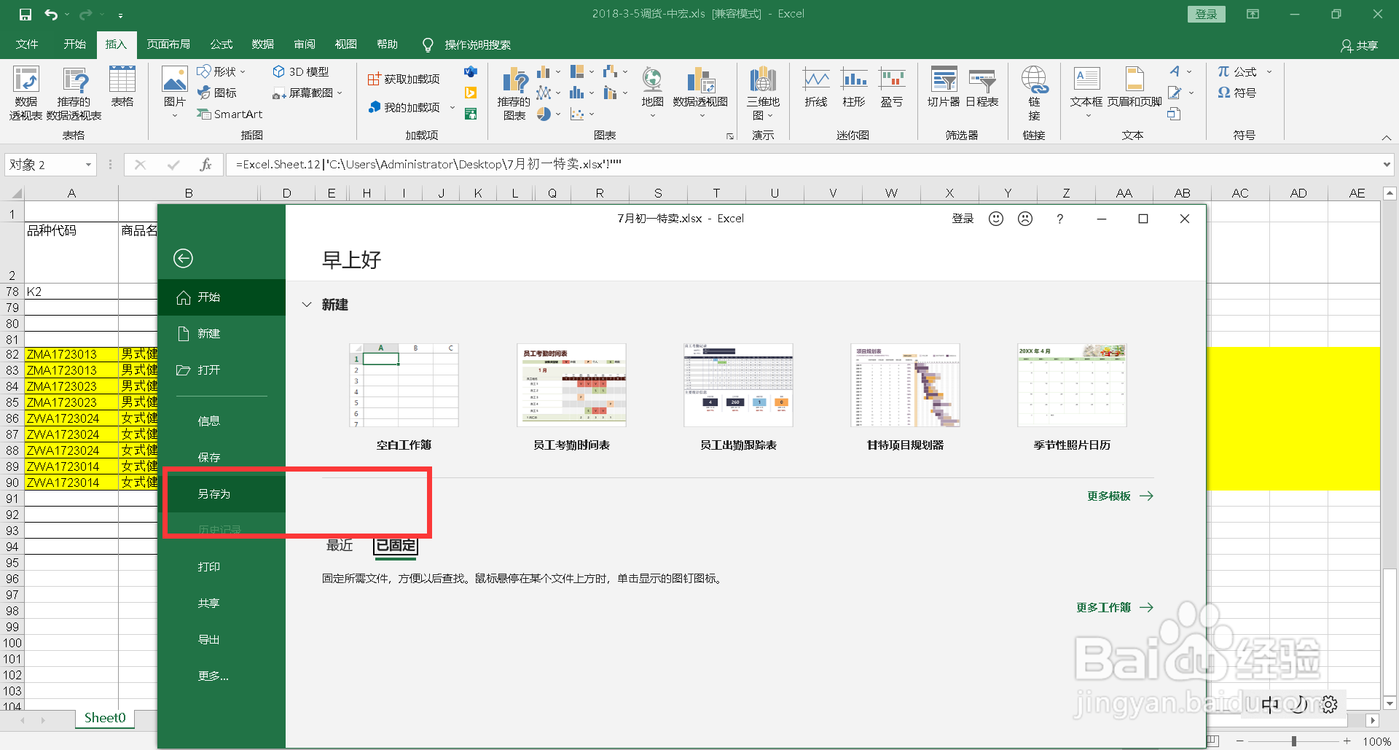Open the 空白工作簿 template thumbnail
This screenshot has width=1399, height=750.
(404, 386)
